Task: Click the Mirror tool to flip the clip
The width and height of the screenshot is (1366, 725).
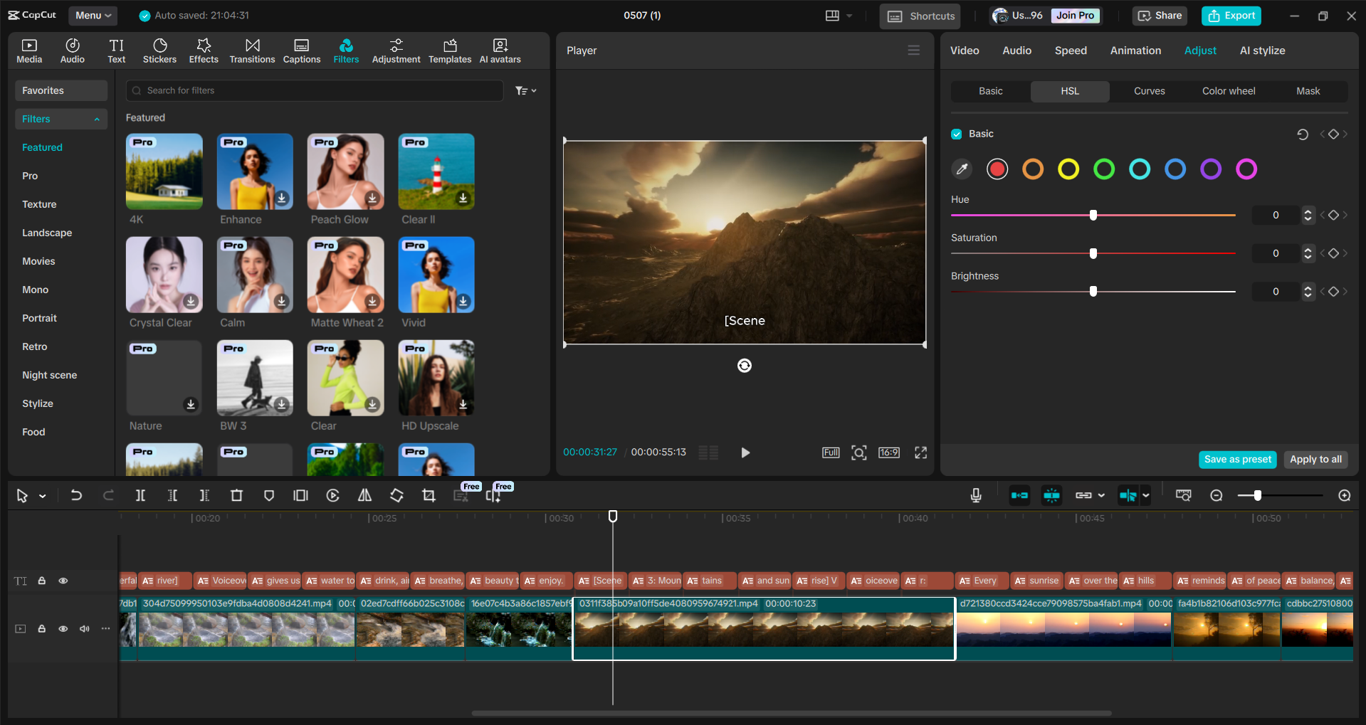Action: tap(364, 495)
